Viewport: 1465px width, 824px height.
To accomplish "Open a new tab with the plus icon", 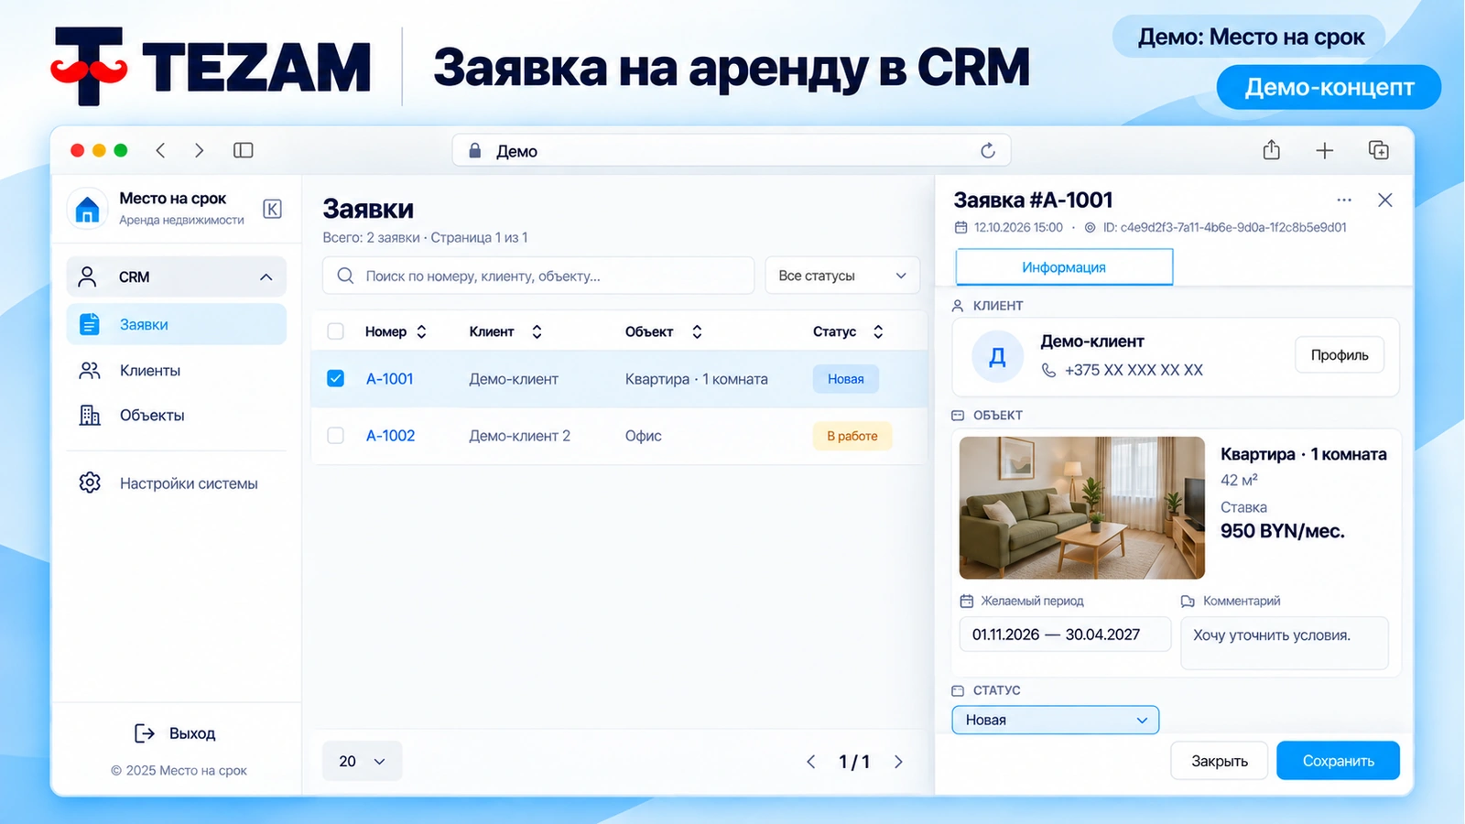I will 1324,150.
